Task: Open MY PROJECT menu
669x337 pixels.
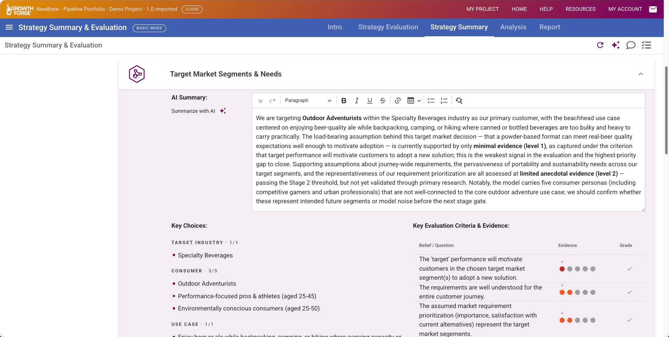Action: coord(483,9)
